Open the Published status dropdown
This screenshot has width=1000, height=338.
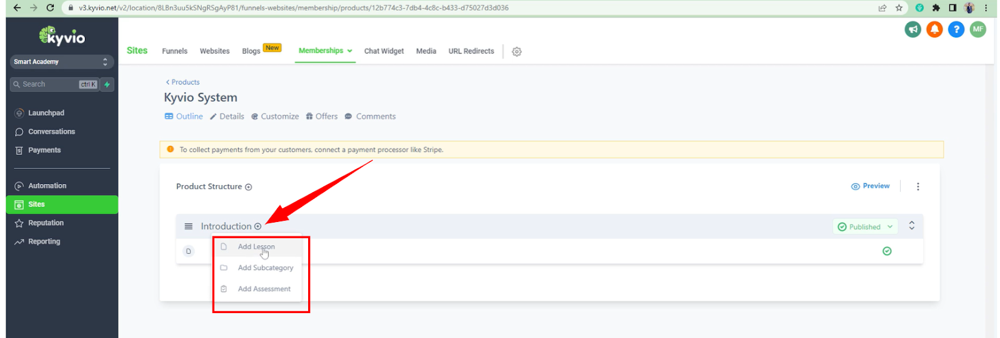click(x=865, y=227)
